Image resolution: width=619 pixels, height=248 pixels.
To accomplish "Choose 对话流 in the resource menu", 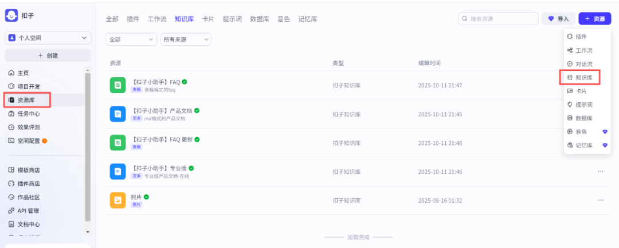I will 587,64.
